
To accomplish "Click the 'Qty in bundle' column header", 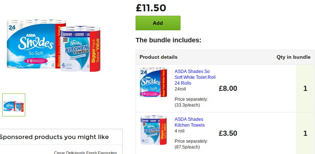I will click(293, 57).
